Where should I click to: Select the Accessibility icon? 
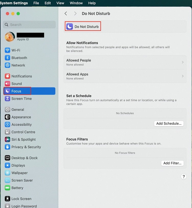pyautogui.click(x=7, y=124)
